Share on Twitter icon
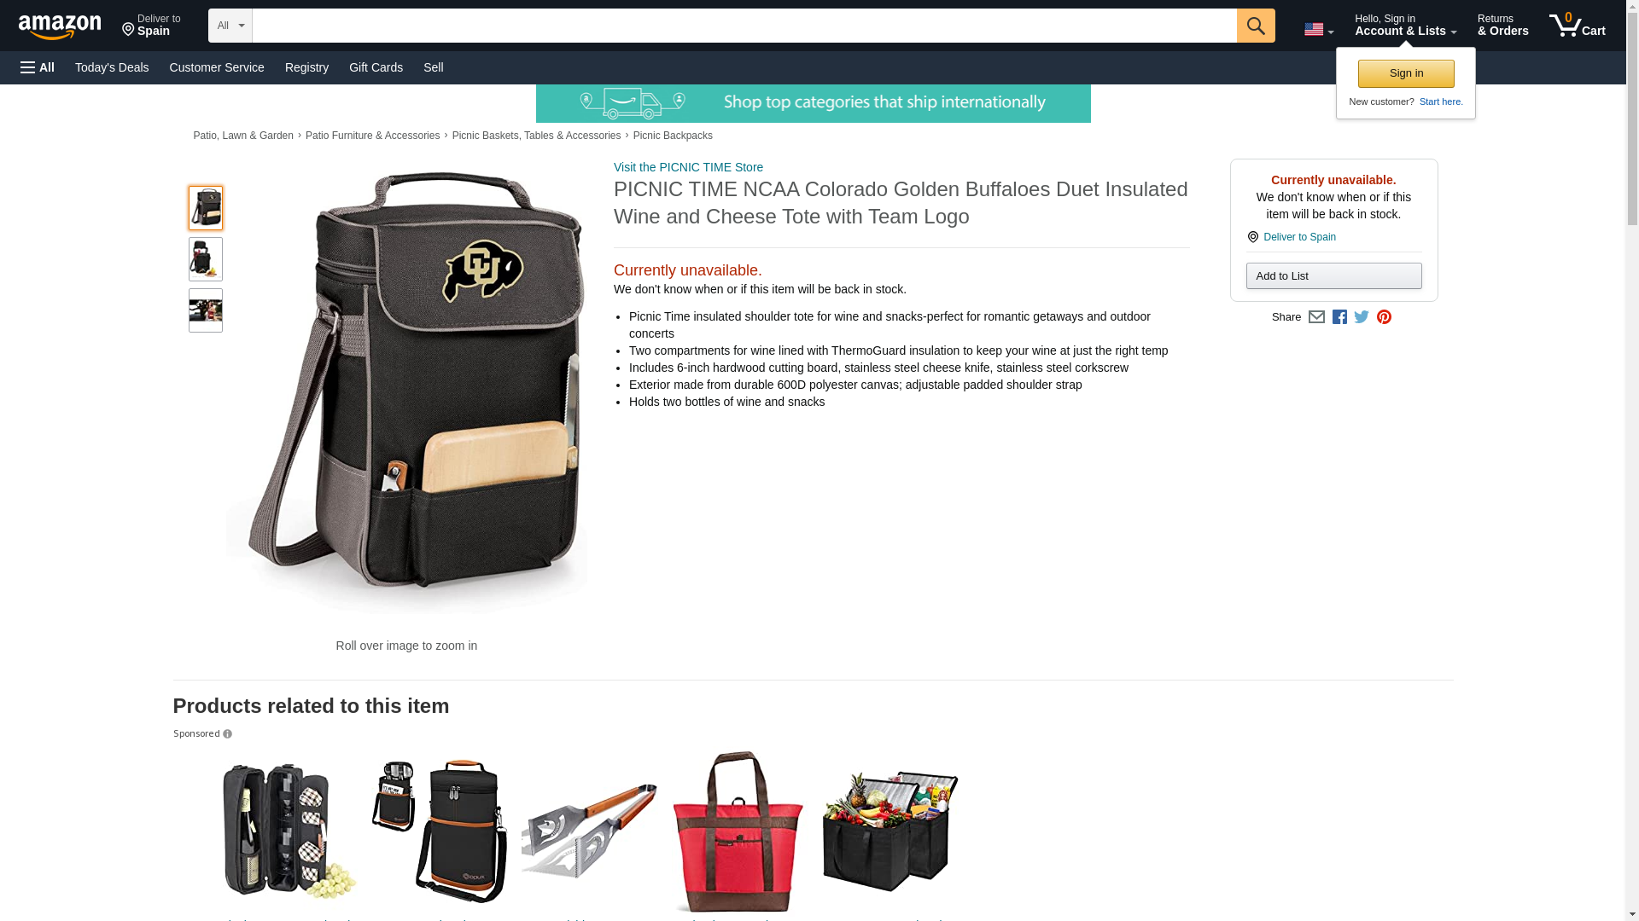The height and width of the screenshot is (921, 1639). pyautogui.click(x=1362, y=317)
